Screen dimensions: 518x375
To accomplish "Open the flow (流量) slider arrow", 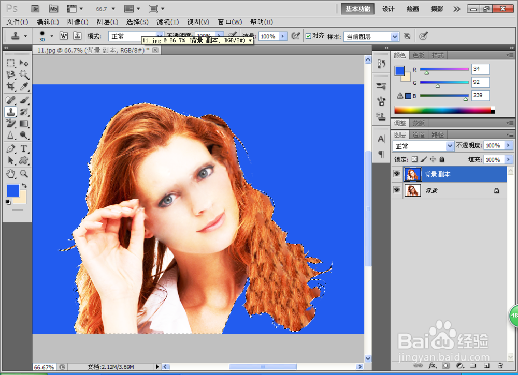I will [283, 36].
